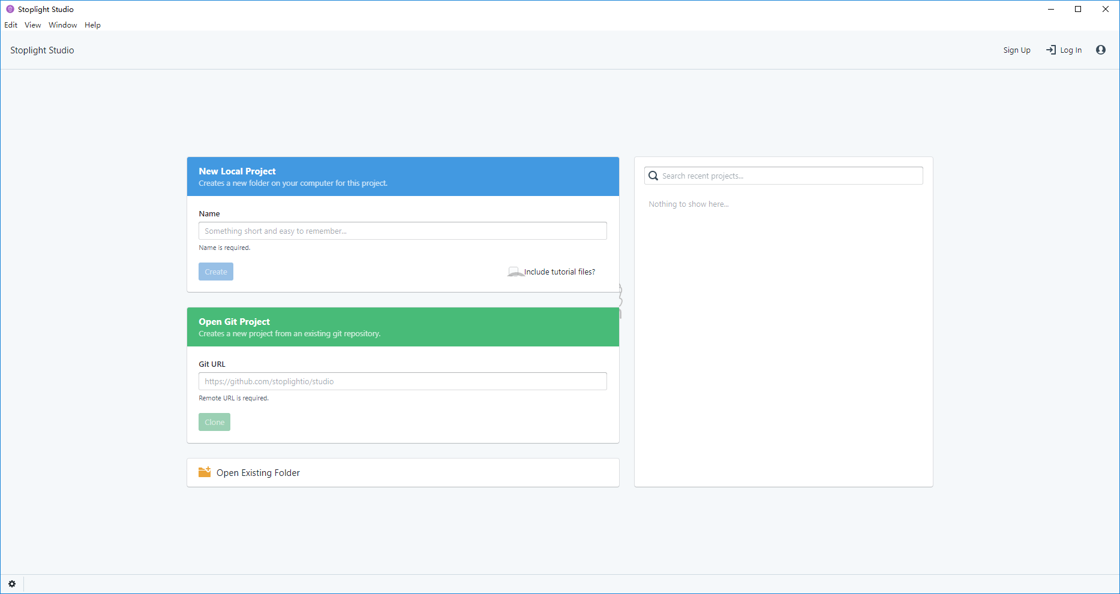Open the settings gear in status bar

coord(12,584)
